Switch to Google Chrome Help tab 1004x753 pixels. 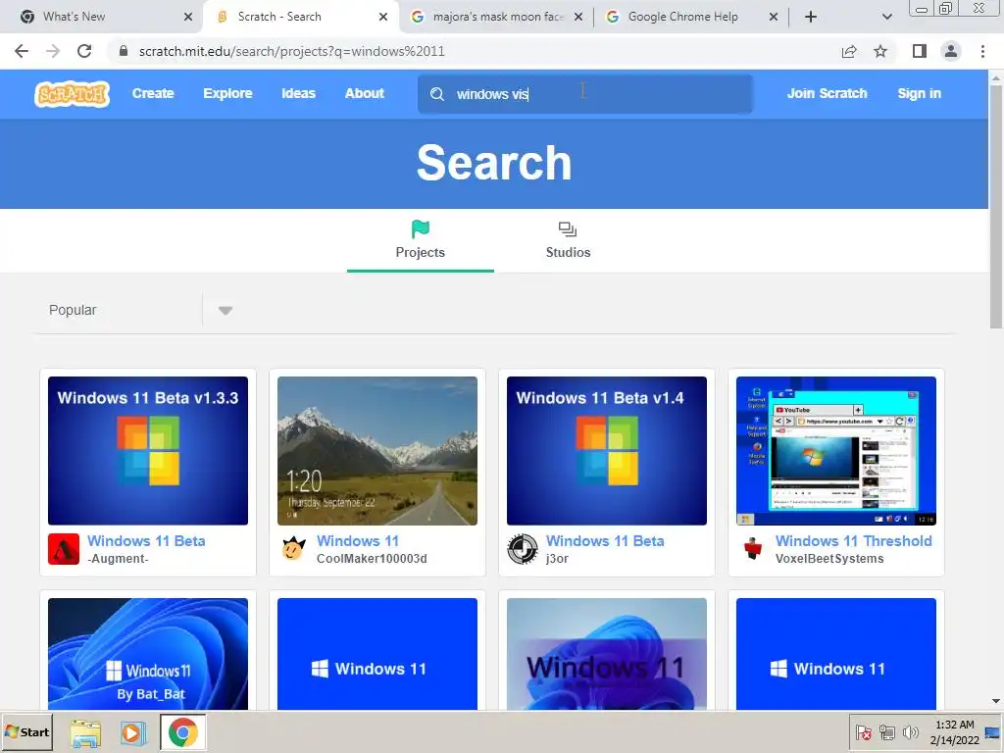click(691, 17)
